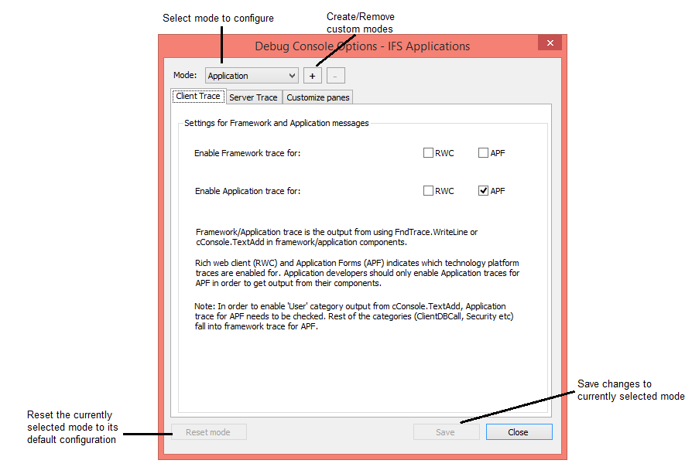Switch to the Server Trace tab
Screen dimensions: 692x467
tap(253, 97)
